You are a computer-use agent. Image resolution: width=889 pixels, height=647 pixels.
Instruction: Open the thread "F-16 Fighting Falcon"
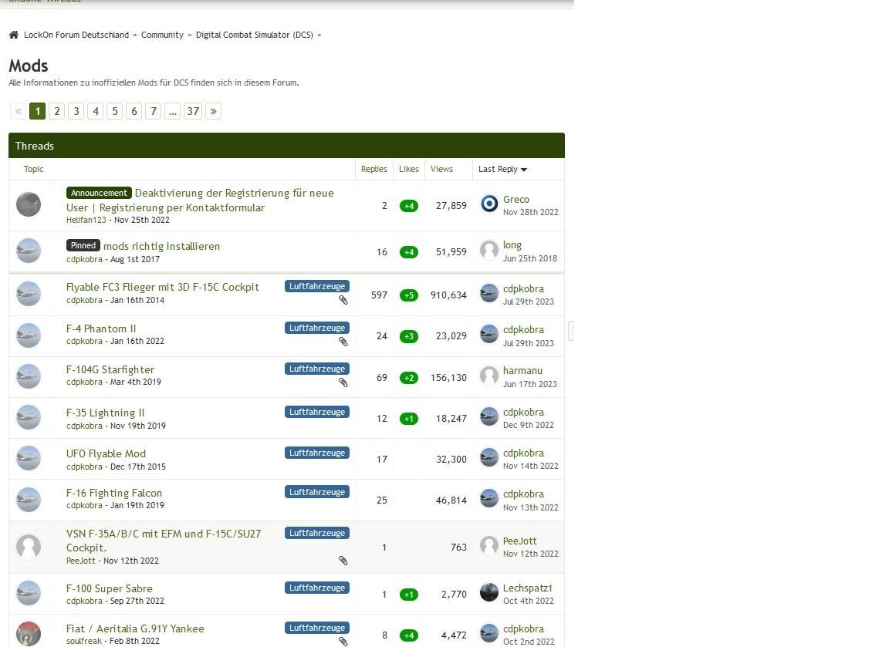point(114,493)
